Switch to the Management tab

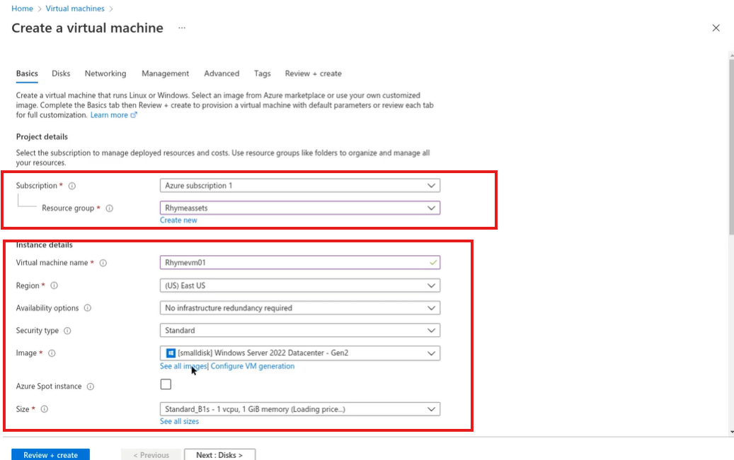pyautogui.click(x=165, y=74)
